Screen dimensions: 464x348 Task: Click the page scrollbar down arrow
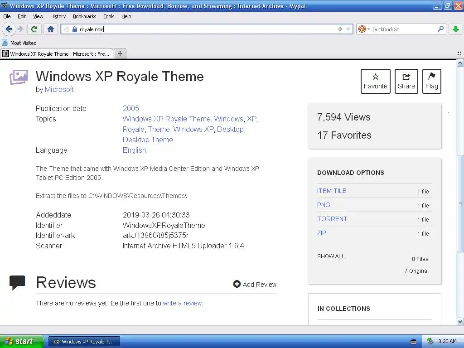tap(460, 321)
